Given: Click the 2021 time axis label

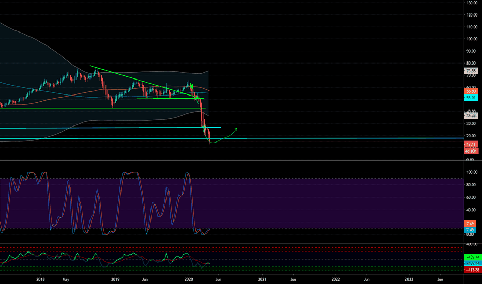Looking at the screenshot, I should (262, 279).
